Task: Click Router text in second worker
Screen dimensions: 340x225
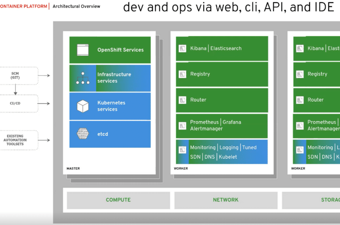Action: tap(316, 100)
